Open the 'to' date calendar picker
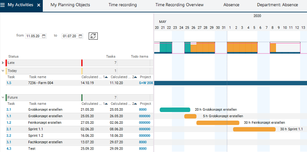This screenshot has width=307, height=152. 80,36
